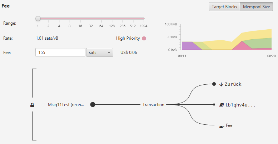Viewport: 278px width, 144px height.
Task: Click the large input node circle
Action: pyautogui.click(x=93, y=105)
